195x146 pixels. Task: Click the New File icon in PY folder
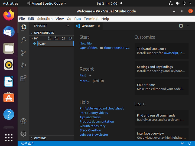tap(50, 38)
